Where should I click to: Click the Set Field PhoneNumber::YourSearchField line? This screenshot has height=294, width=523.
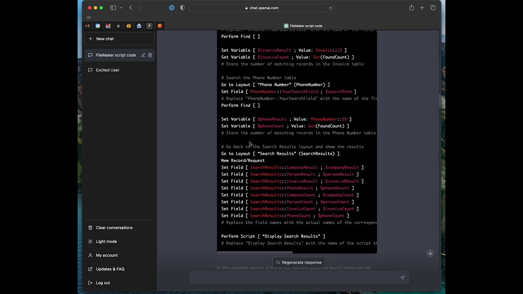289,91
